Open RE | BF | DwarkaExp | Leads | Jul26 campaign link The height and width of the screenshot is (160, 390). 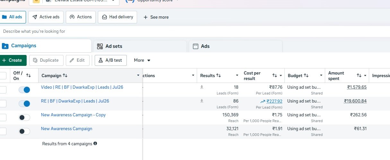click(x=75, y=101)
